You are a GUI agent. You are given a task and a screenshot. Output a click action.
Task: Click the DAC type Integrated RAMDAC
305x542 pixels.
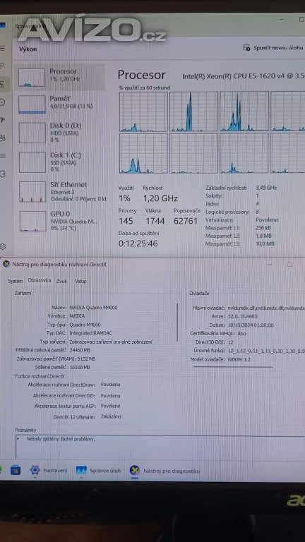(91, 333)
